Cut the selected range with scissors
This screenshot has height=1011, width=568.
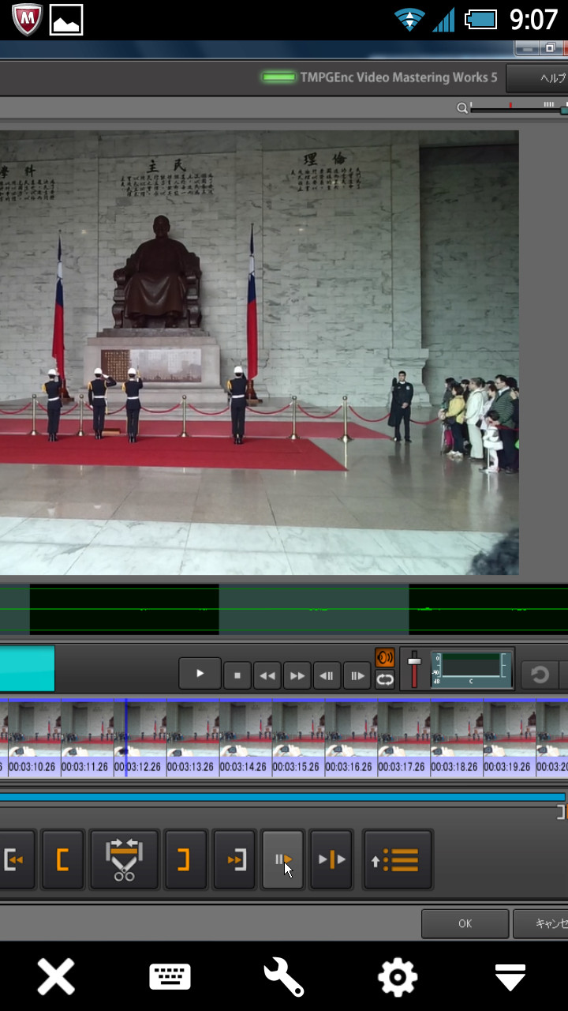coord(124,859)
